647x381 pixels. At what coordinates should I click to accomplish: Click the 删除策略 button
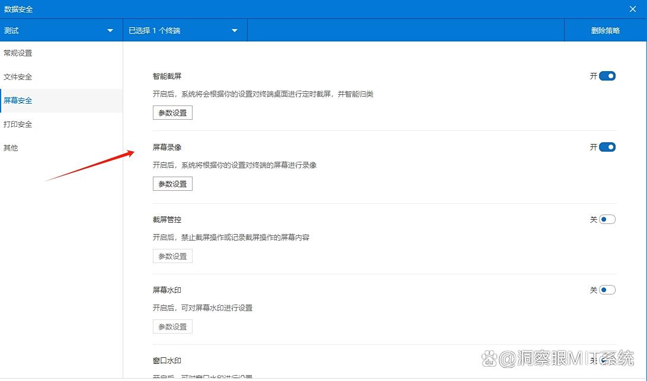pos(605,30)
